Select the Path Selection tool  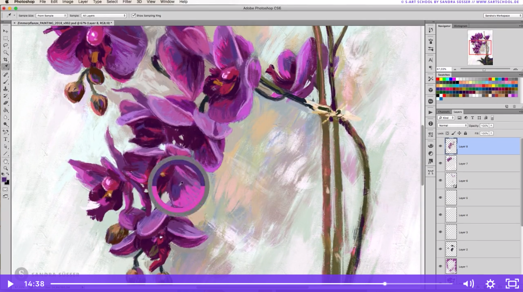[x=6, y=146]
